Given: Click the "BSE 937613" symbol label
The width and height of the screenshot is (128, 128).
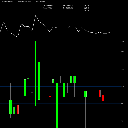Looking at the screenshot, I should [x=40, y=2].
